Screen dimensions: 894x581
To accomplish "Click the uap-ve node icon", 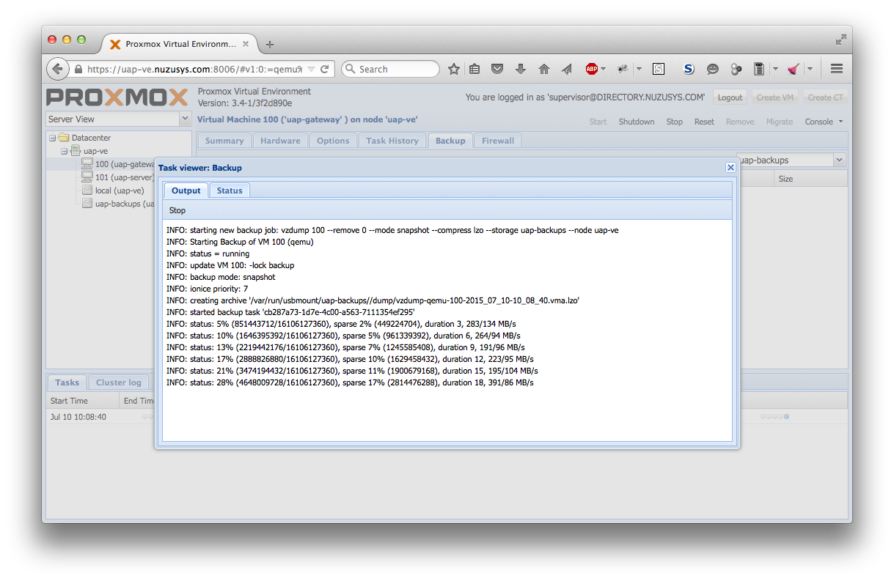I will click(78, 151).
